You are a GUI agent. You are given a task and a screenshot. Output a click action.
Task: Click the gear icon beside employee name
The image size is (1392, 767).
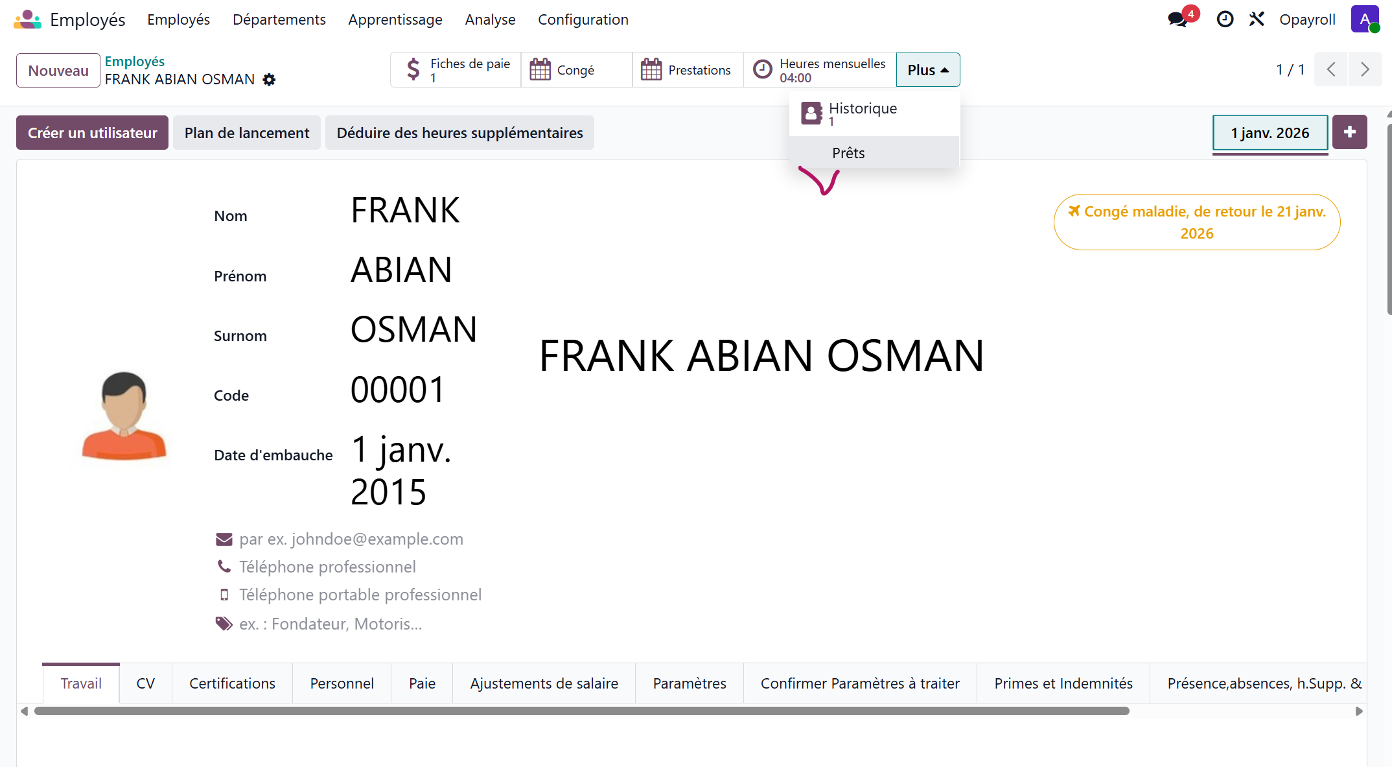[x=269, y=80]
